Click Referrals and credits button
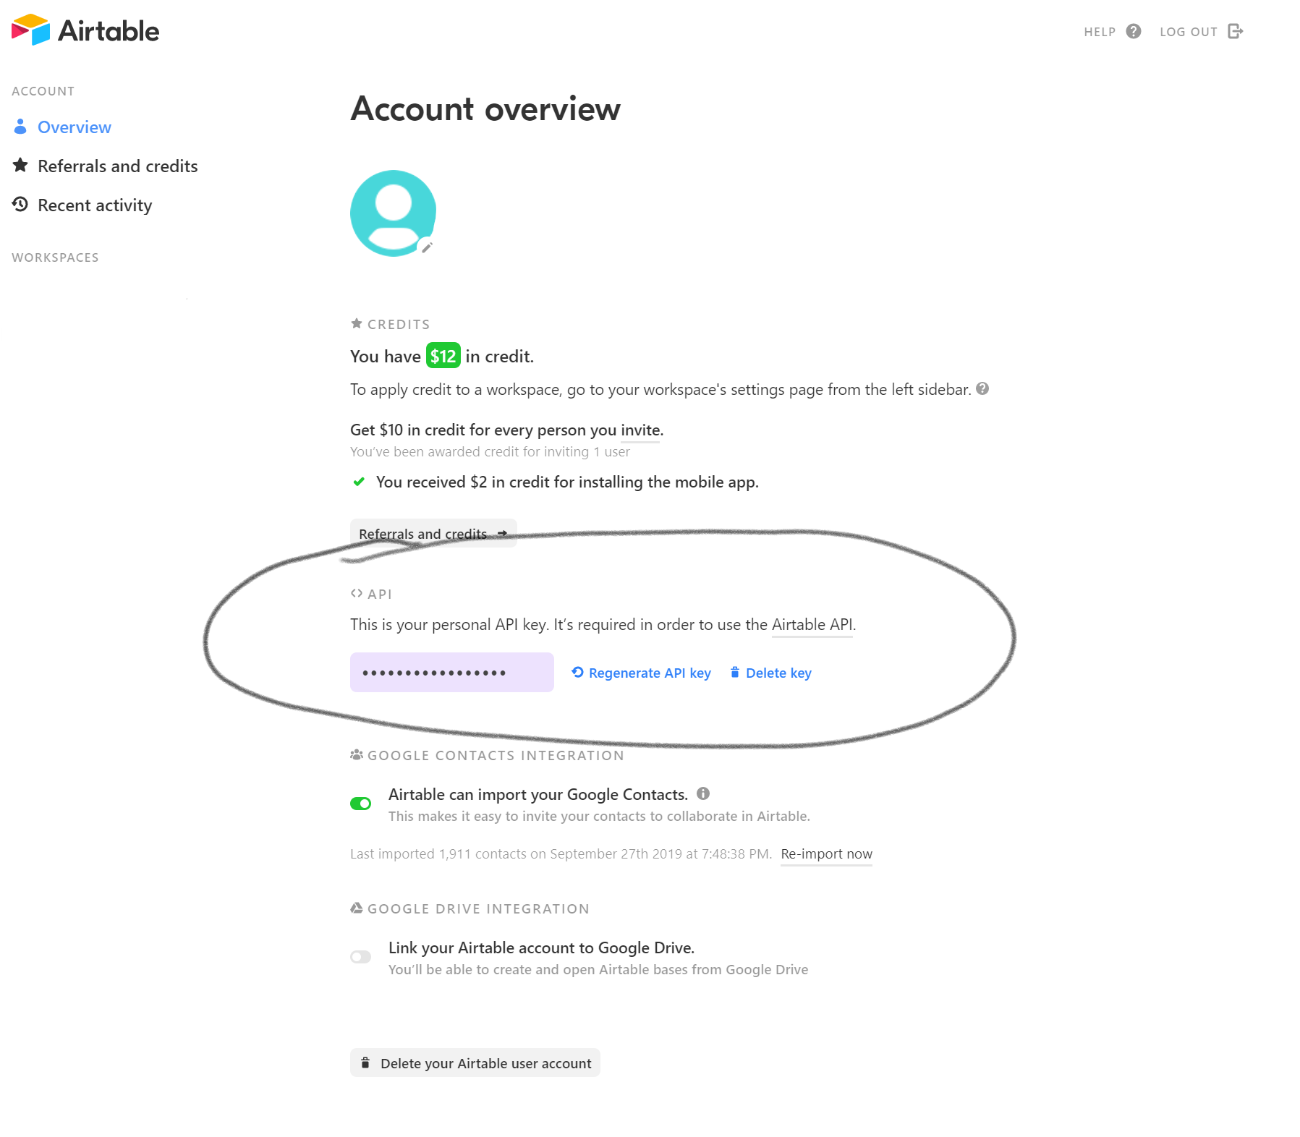Screen dimensions: 1300x1137 point(433,533)
